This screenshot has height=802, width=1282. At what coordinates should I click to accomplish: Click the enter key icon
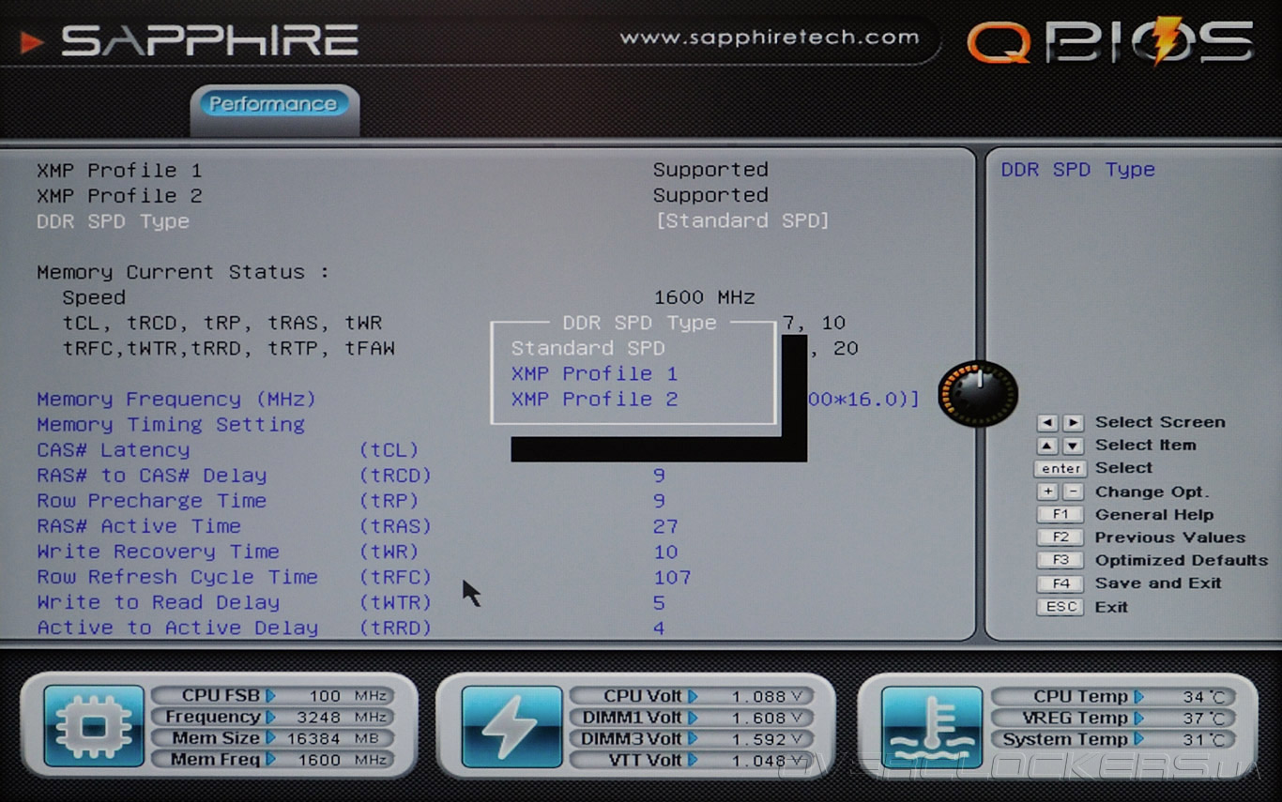point(1061,469)
